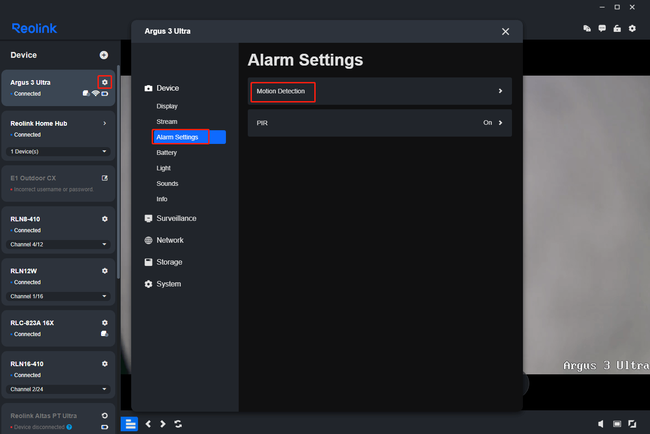This screenshot has height=434, width=650.
Task: Open PIR settings row
Action: pyautogui.click(x=379, y=123)
